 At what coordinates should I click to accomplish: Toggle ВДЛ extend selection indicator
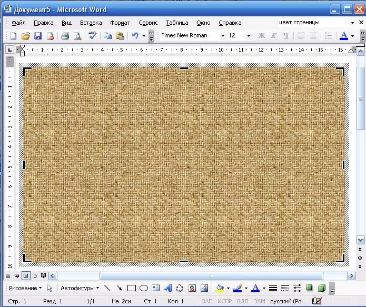243,301
